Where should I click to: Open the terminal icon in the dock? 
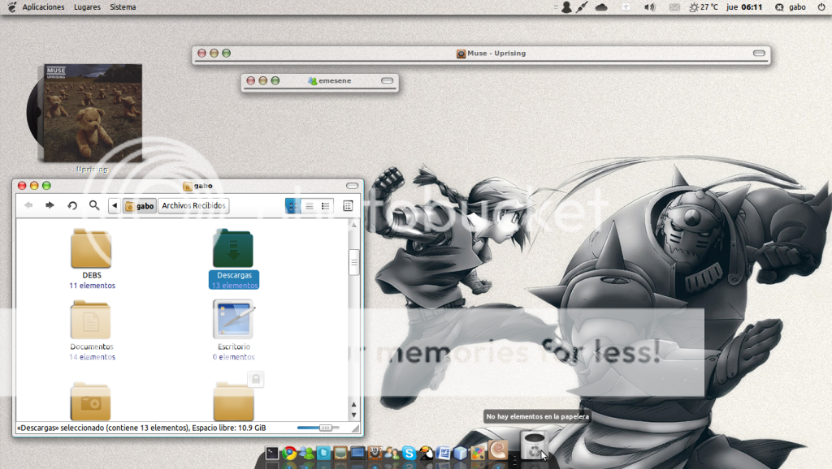[272, 454]
